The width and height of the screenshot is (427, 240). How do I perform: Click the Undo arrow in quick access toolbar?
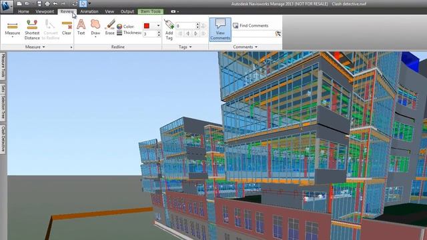(x=55, y=4)
